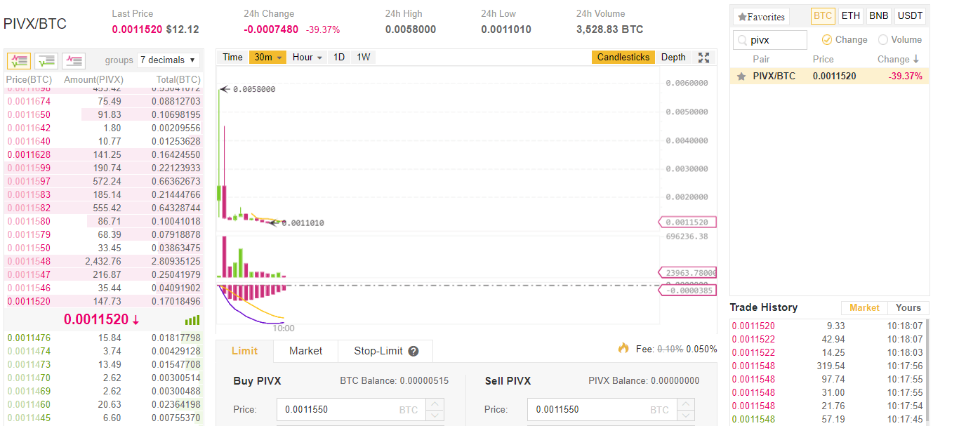The image size is (966, 426).
Task: Select the Volume radio button
Action: 883,40
